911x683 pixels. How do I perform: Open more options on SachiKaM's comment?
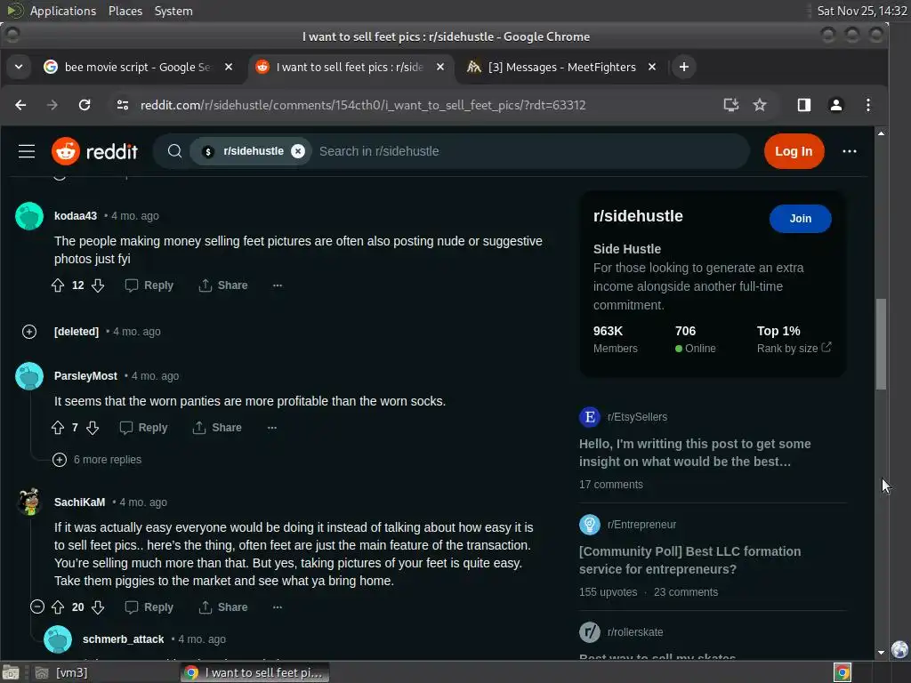[x=278, y=607]
